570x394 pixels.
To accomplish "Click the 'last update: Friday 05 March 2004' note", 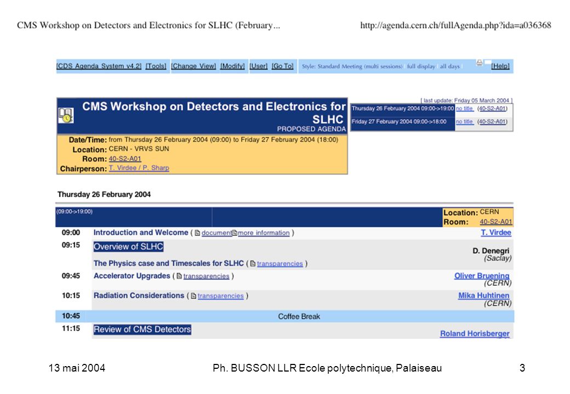I will click(x=466, y=101).
